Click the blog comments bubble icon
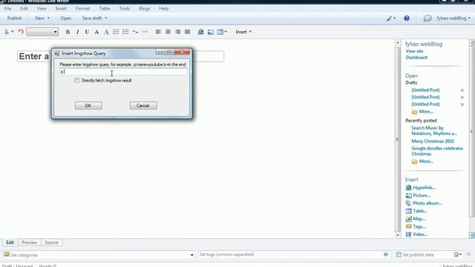 click(427, 19)
